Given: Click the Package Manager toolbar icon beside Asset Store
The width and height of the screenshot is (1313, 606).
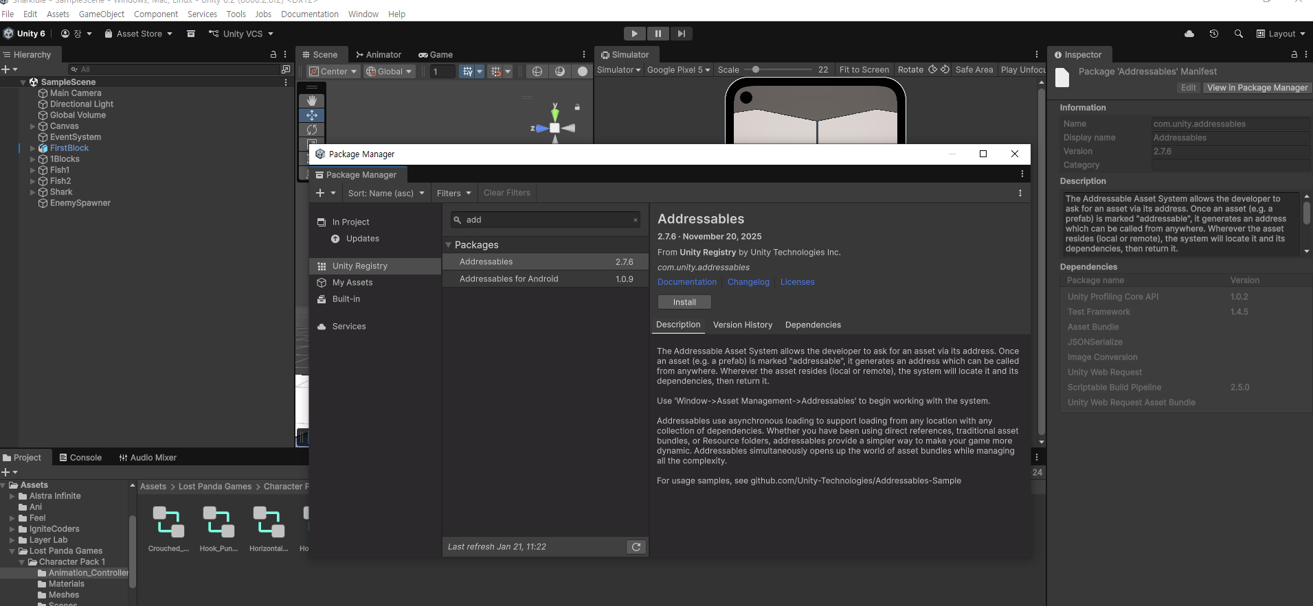Looking at the screenshot, I should pos(191,34).
